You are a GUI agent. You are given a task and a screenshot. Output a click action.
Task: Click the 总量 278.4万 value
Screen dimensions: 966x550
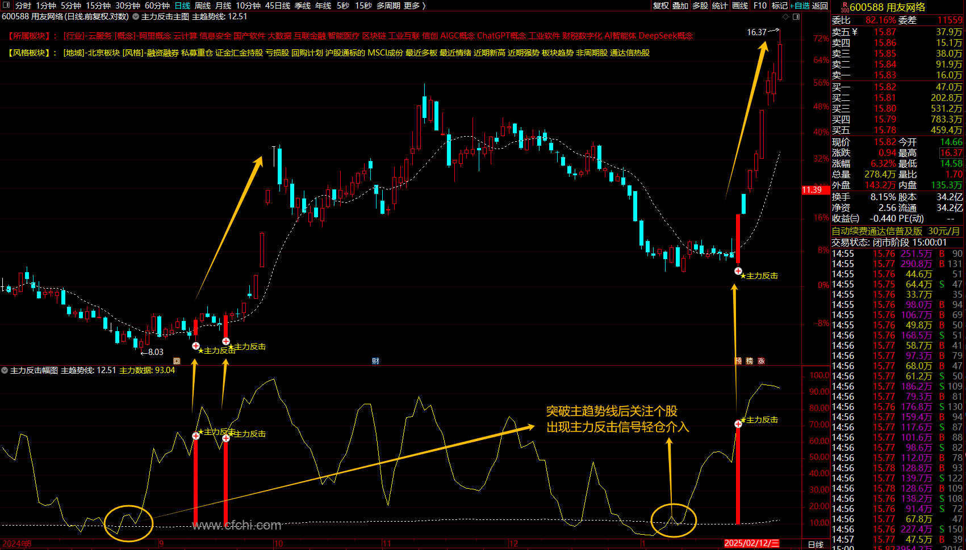coord(880,175)
